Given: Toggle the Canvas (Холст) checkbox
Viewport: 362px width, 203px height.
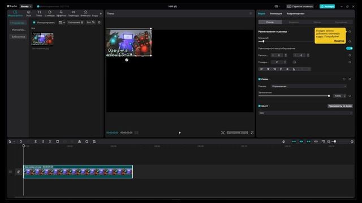Looking at the screenshot, I should pyautogui.click(x=260, y=106).
